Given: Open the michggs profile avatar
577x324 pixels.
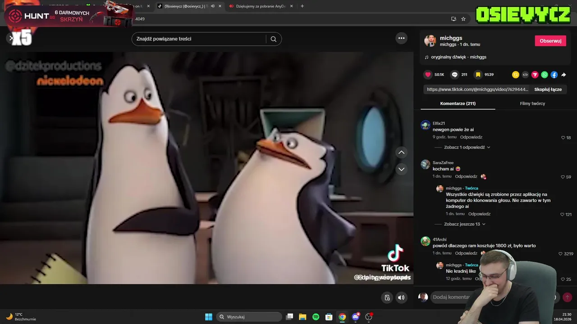Looking at the screenshot, I should pyautogui.click(x=430, y=40).
